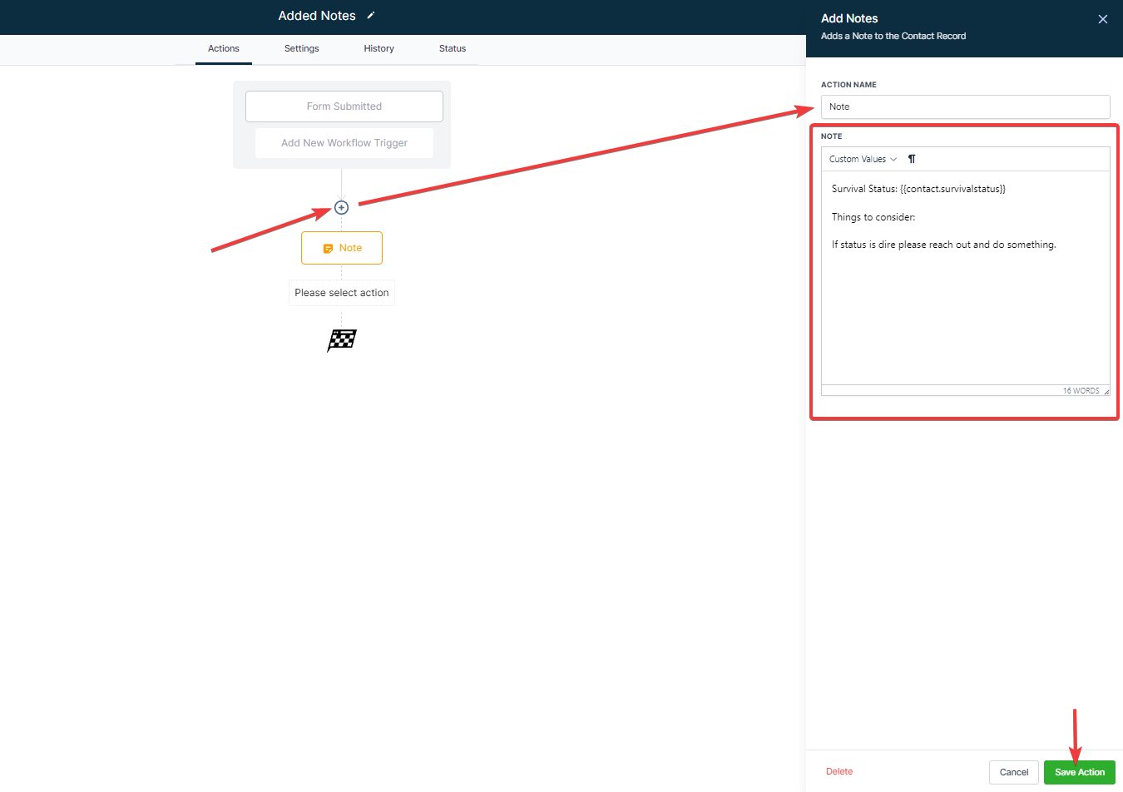
Task: Switch to the Settings tab
Action: click(x=301, y=48)
